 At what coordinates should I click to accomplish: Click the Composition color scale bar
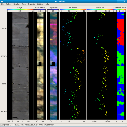53,10
